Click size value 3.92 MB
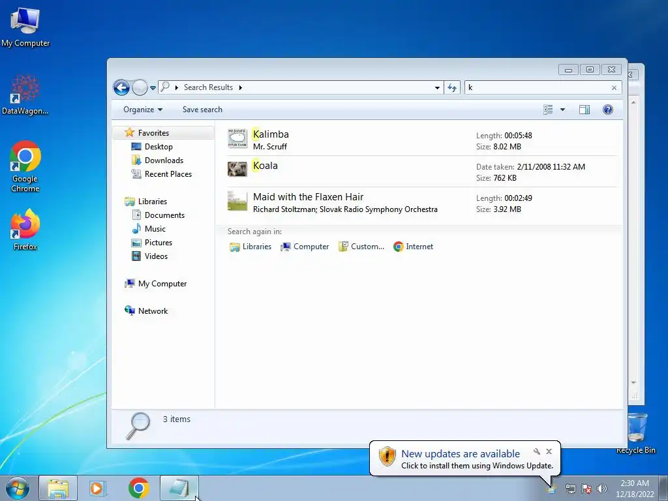Screen dimensions: 668x501 507,209
